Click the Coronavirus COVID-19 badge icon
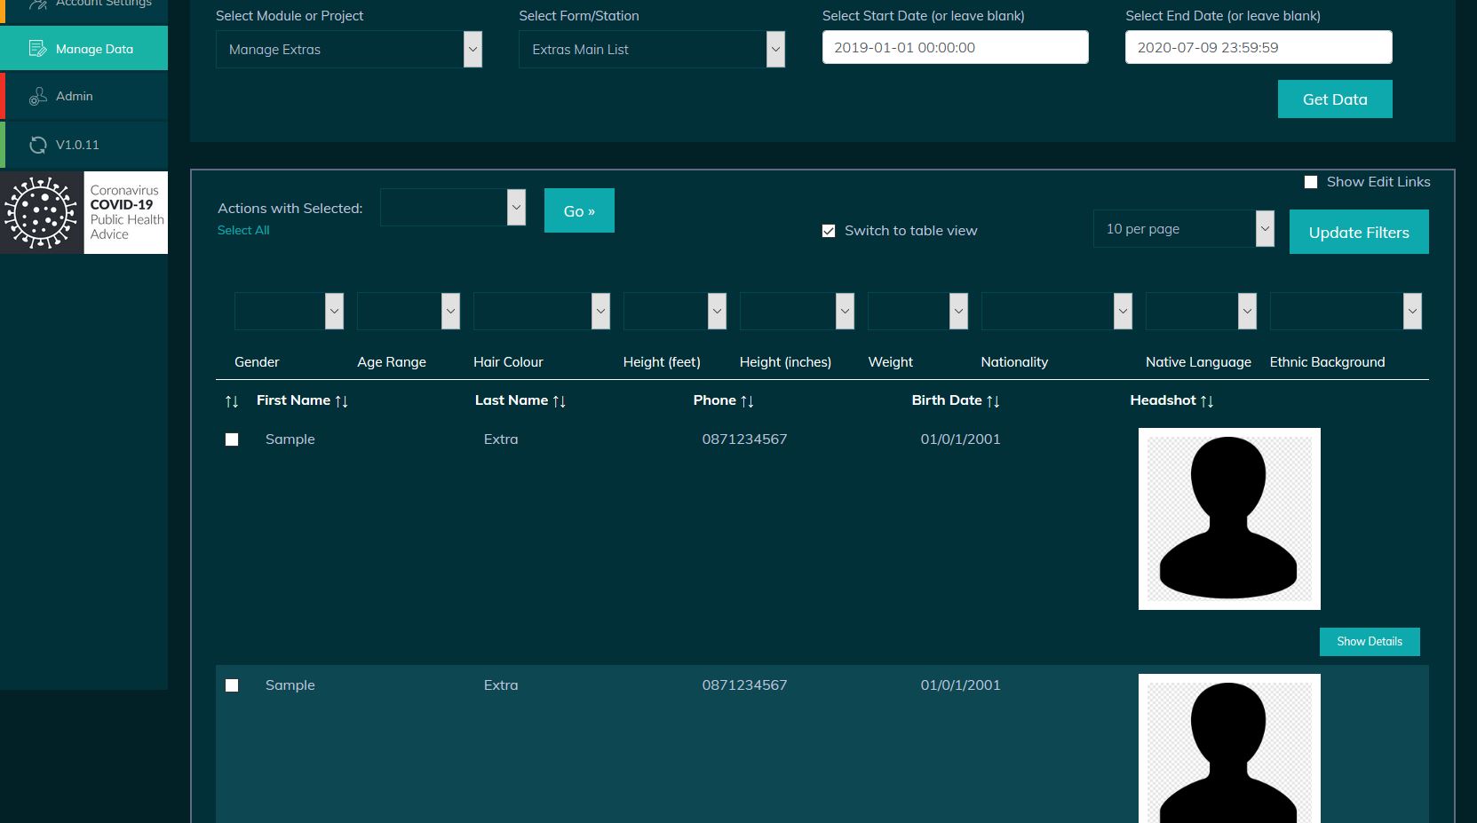The width and height of the screenshot is (1477, 823). pyautogui.click(x=40, y=212)
